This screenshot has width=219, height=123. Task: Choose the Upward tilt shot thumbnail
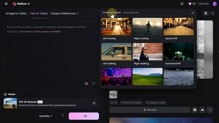pos(179,27)
